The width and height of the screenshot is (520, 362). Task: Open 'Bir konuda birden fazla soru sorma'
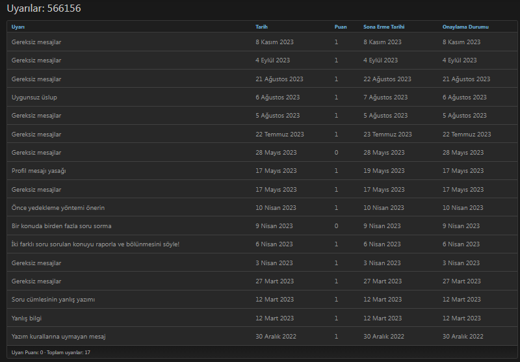61,226
